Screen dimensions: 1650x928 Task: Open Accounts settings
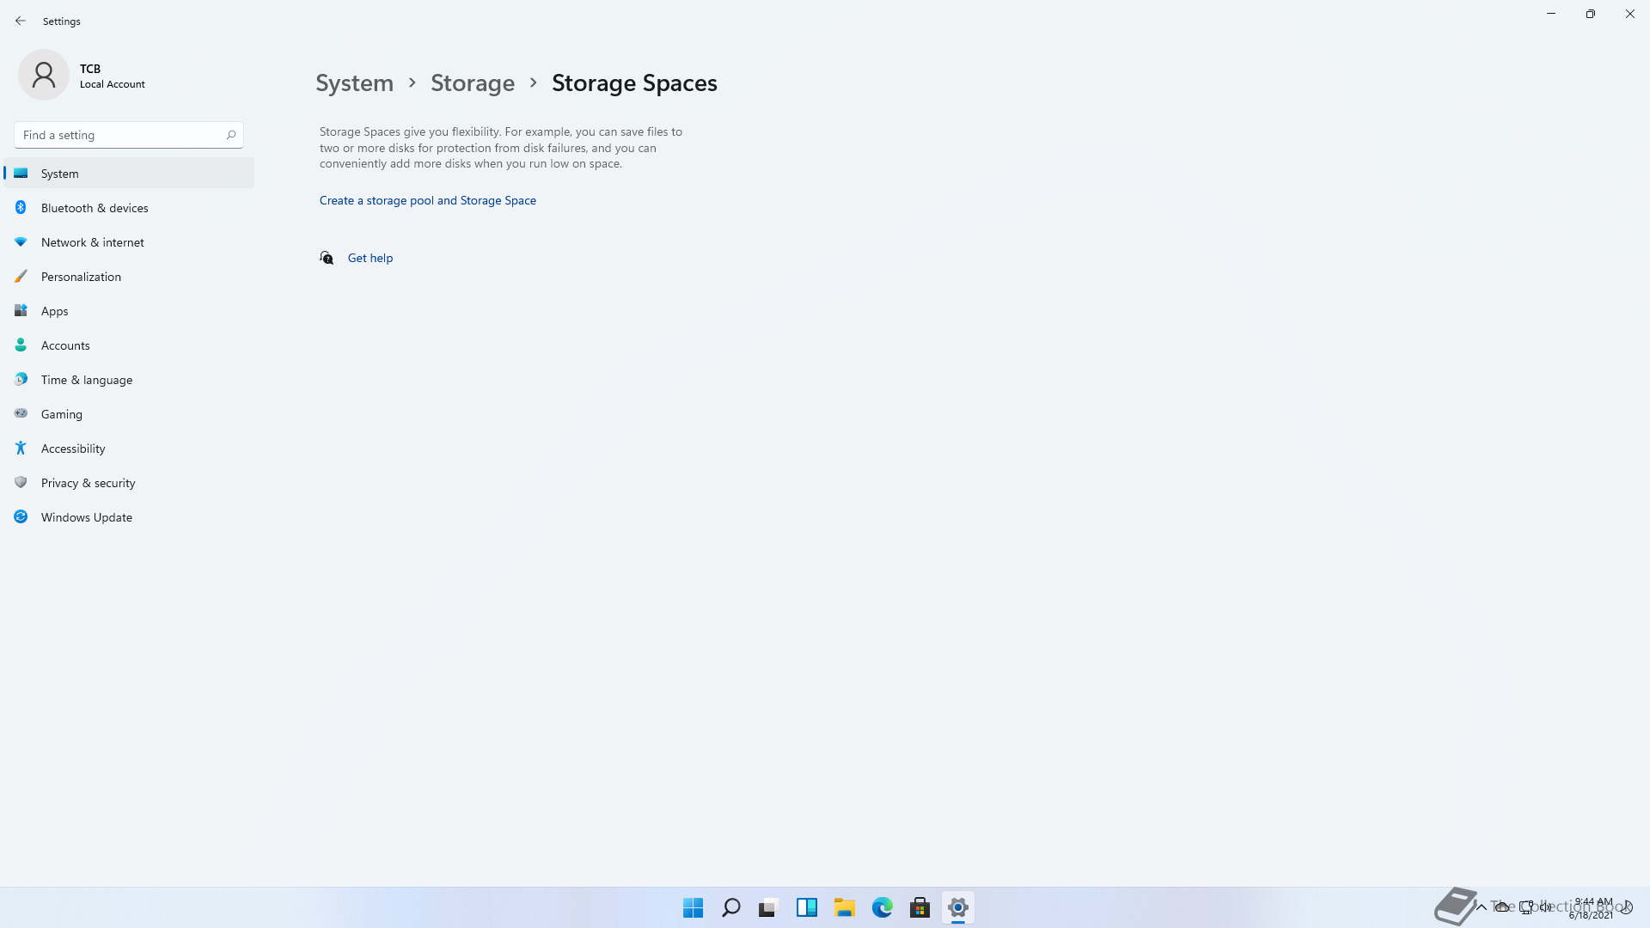click(x=129, y=345)
